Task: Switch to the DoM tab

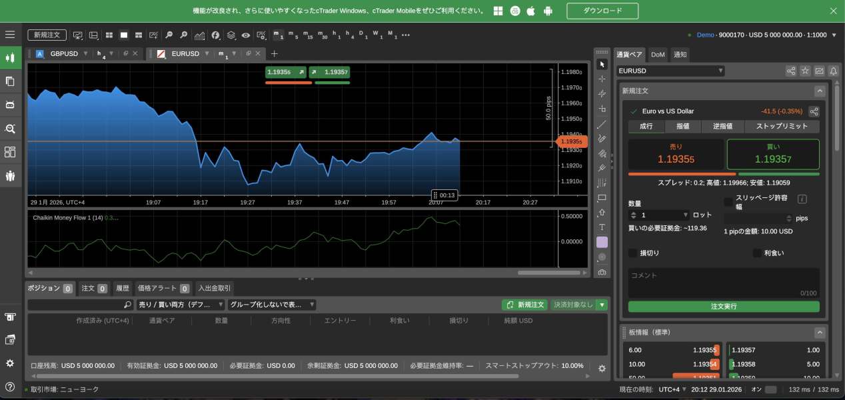Action: click(x=657, y=55)
